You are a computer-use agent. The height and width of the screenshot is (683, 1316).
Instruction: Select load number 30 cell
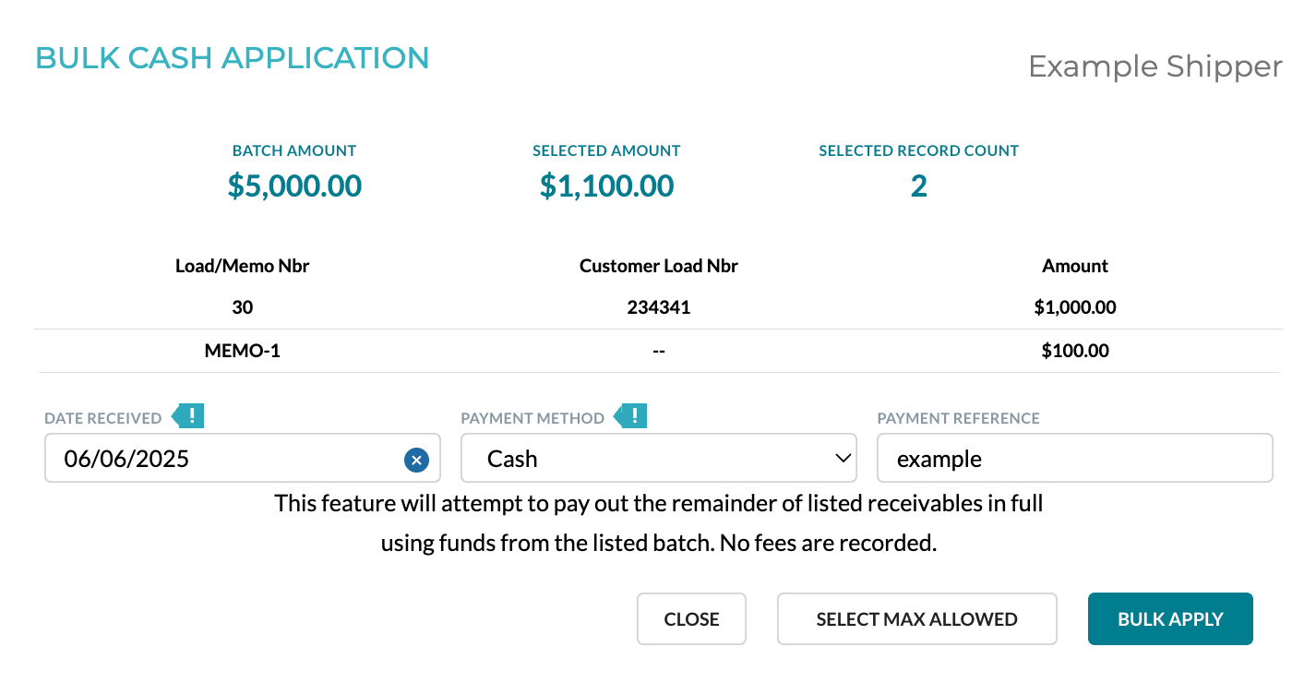tap(243, 307)
